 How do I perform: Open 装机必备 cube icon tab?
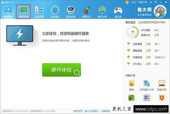point(102,12)
